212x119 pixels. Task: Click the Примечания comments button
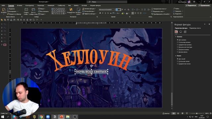(204, 5)
